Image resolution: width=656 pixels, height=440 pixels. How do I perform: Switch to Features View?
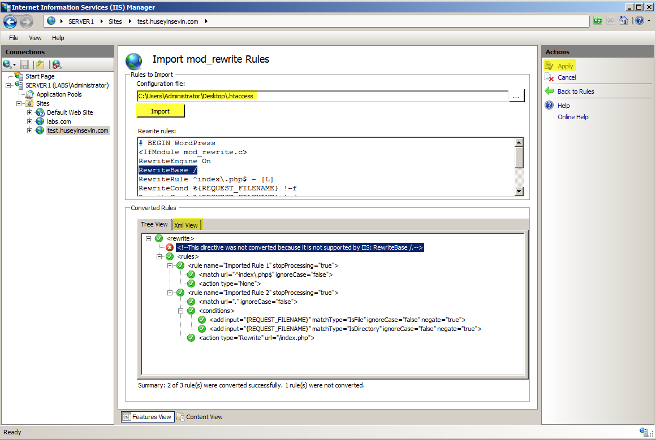point(148,417)
